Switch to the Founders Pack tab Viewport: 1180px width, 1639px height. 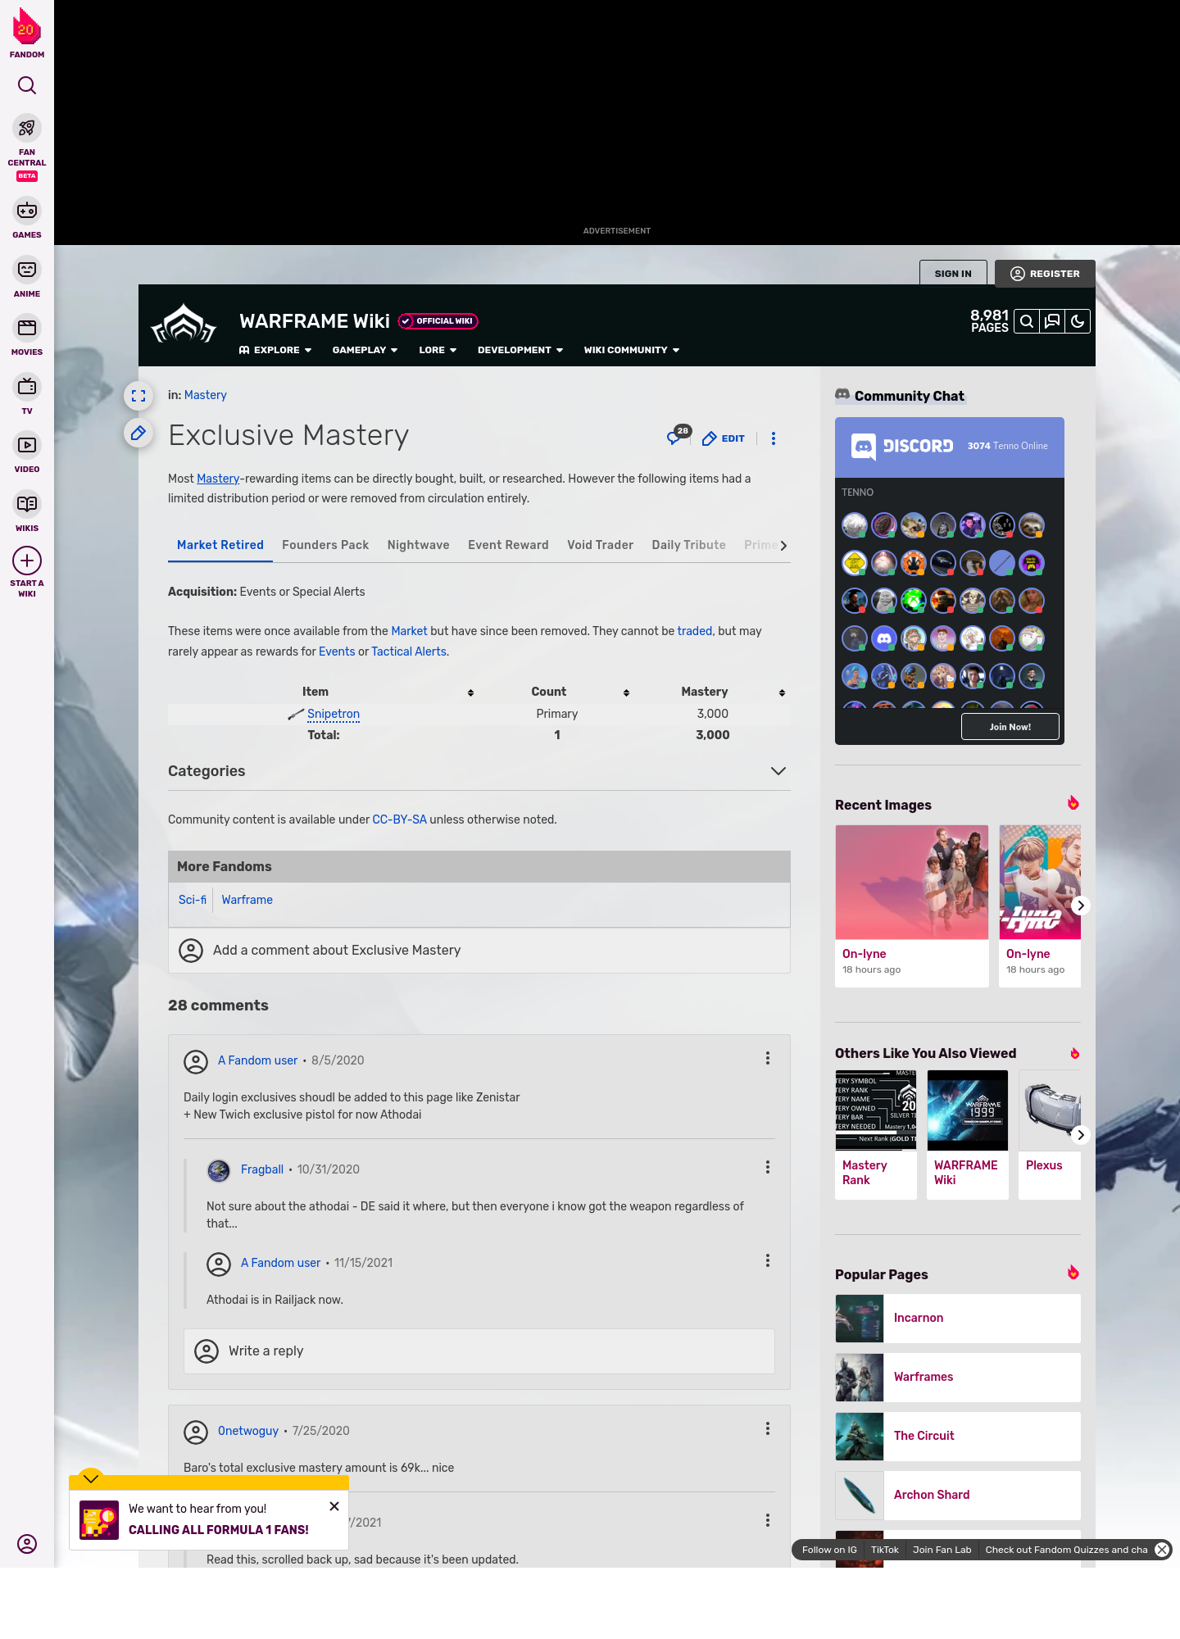(x=325, y=545)
